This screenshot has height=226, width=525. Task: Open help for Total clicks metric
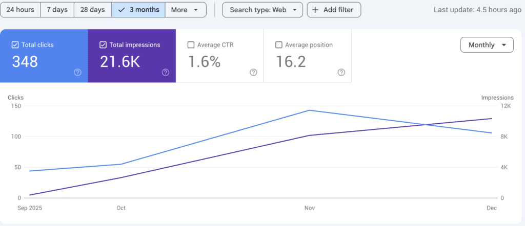(77, 73)
